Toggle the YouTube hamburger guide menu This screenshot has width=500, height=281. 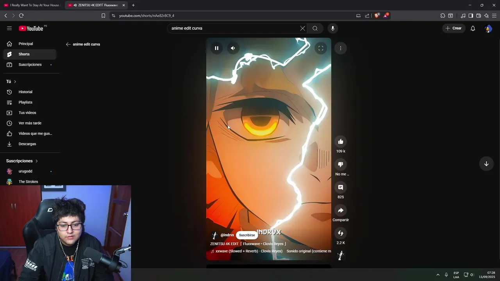click(x=9, y=28)
